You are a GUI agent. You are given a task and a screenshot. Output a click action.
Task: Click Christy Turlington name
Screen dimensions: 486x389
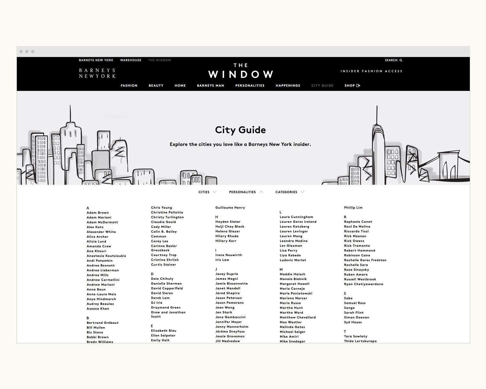click(168, 217)
